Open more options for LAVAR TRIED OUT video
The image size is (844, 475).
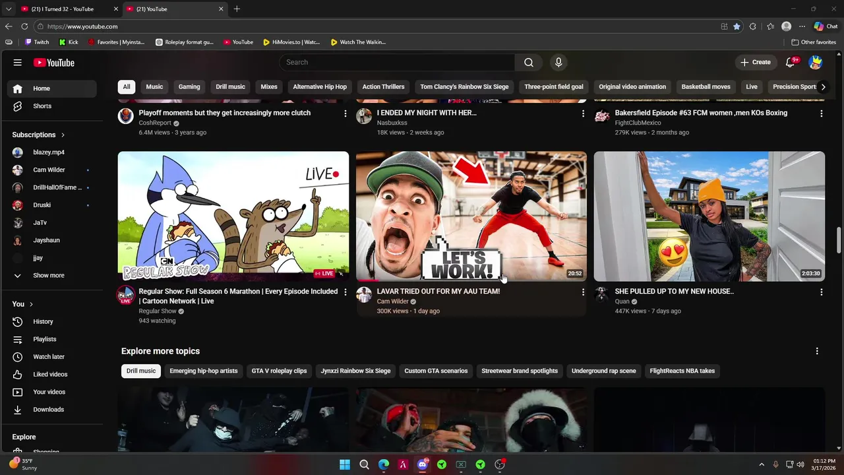coord(583,292)
